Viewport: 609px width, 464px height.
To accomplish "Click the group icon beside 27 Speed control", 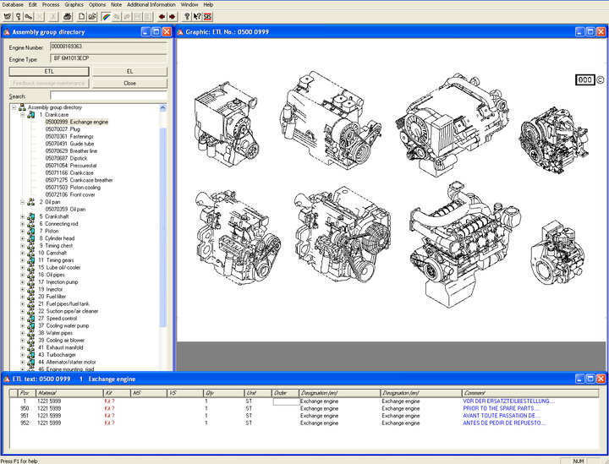I will tap(30, 319).
